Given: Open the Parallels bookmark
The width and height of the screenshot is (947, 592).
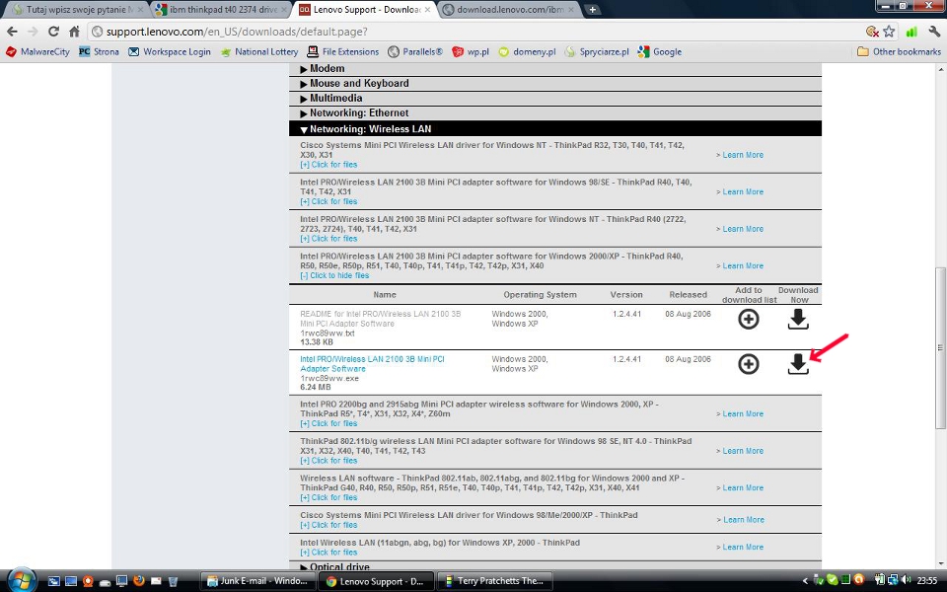Looking at the screenshot, I should pos(415,52).
